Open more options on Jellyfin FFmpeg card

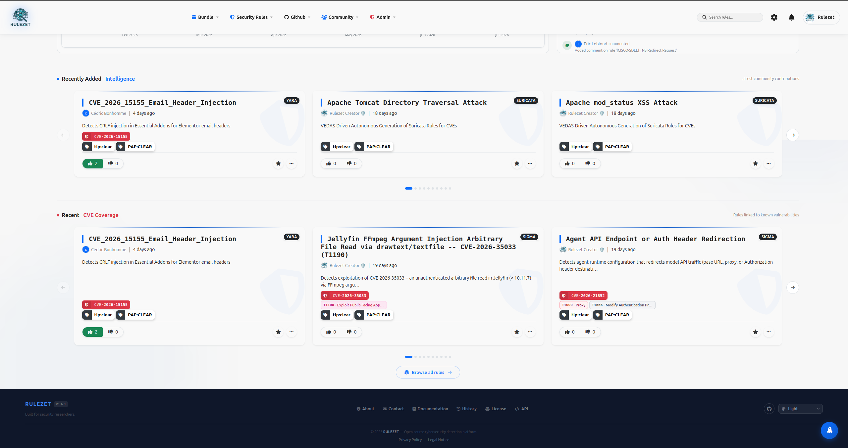click(530, 332)
